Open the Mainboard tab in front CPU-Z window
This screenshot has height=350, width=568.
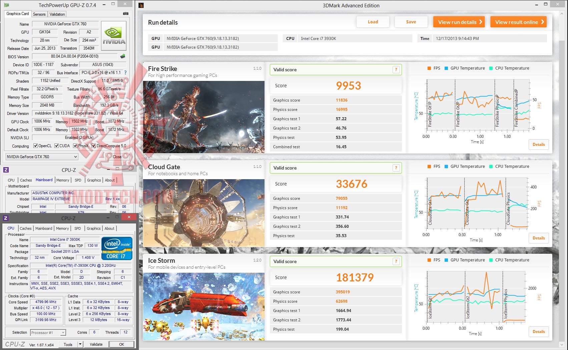(x=44, y=228)
